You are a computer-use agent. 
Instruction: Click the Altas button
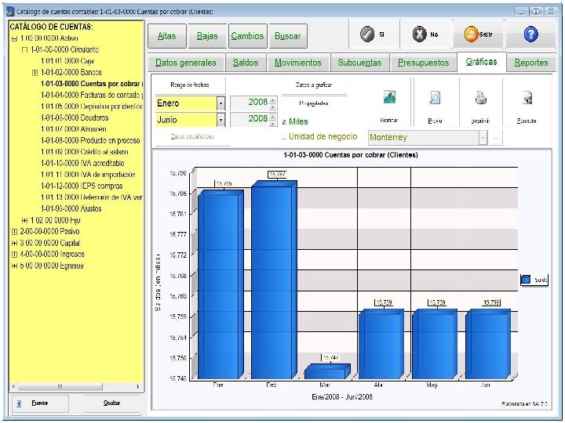[167, 36]
